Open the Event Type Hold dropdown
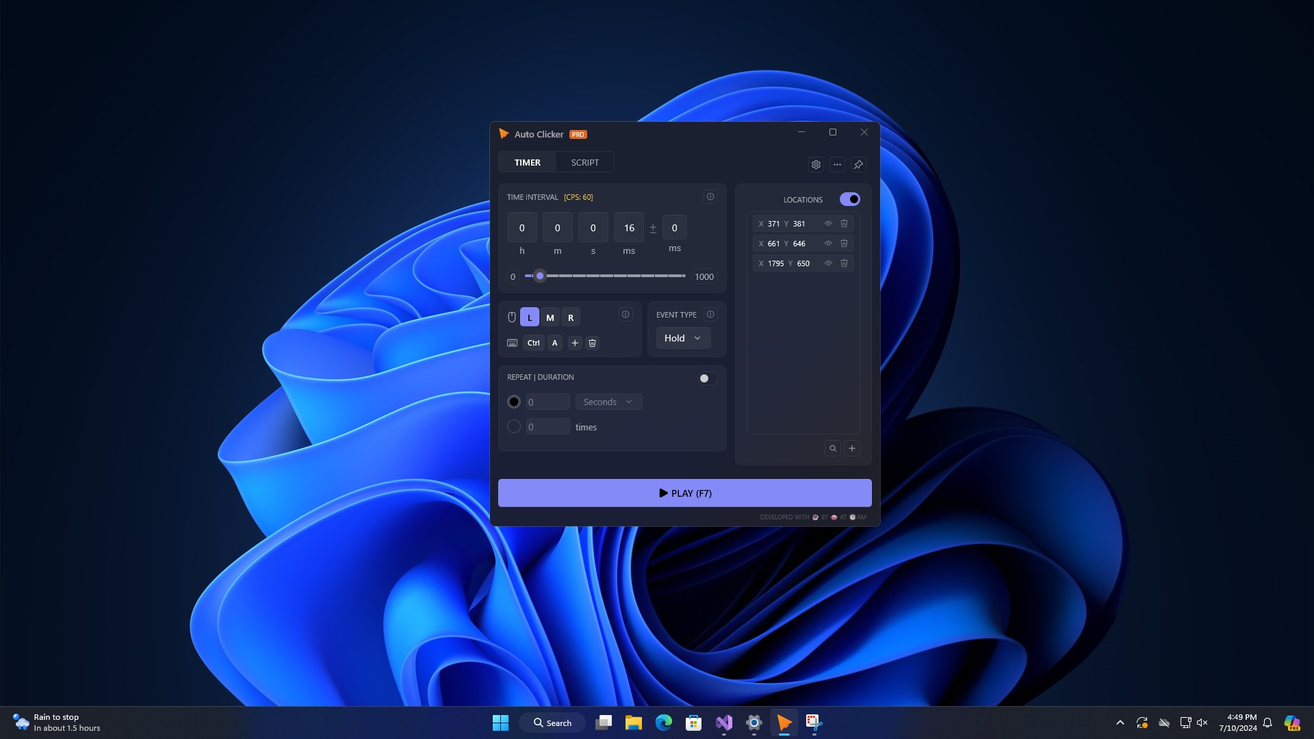 682,337
